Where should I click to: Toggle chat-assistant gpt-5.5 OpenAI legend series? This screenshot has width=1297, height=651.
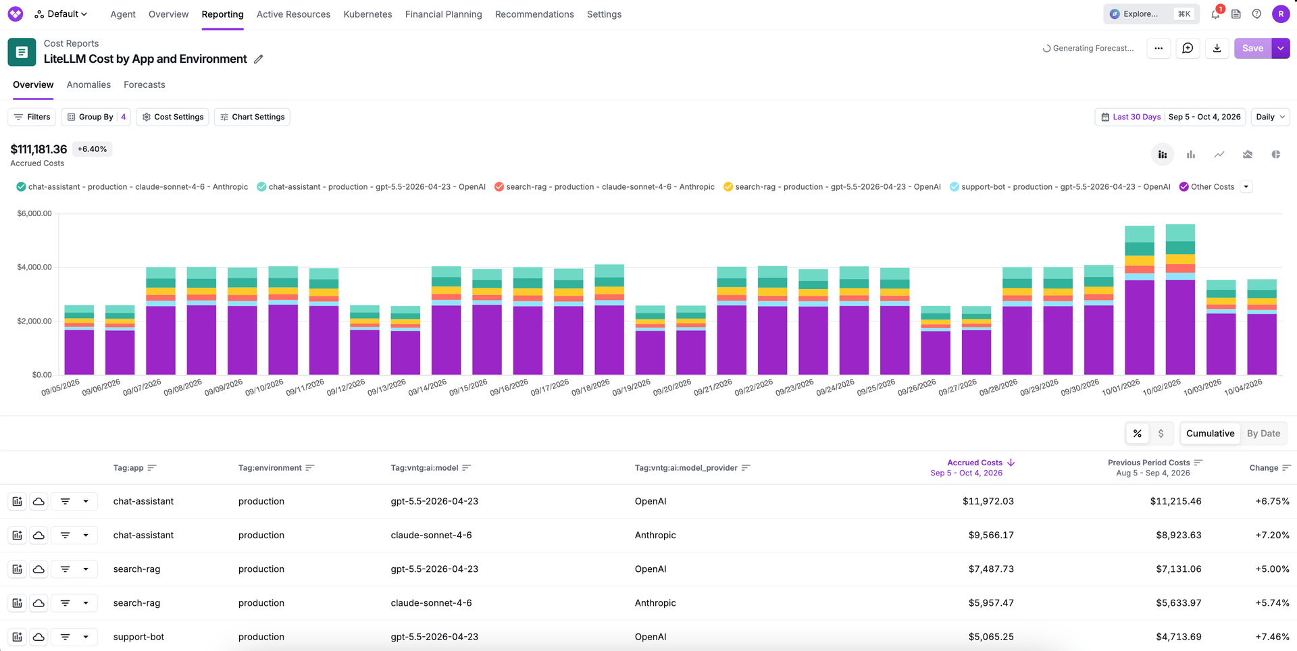(372, 187)
